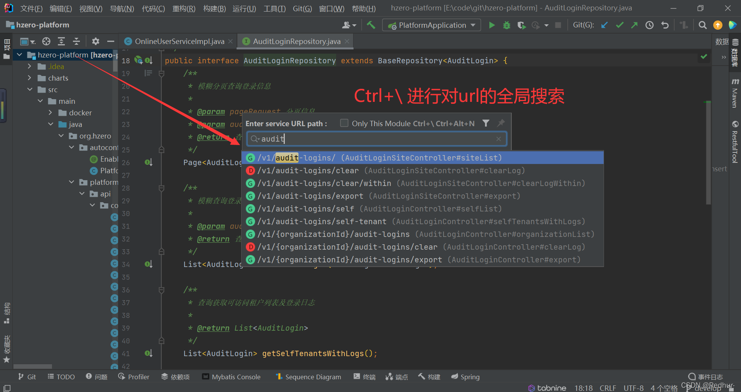Screen dimensions: 741x392
Task: Build project with the hammer icon
Action: [371, 25]
